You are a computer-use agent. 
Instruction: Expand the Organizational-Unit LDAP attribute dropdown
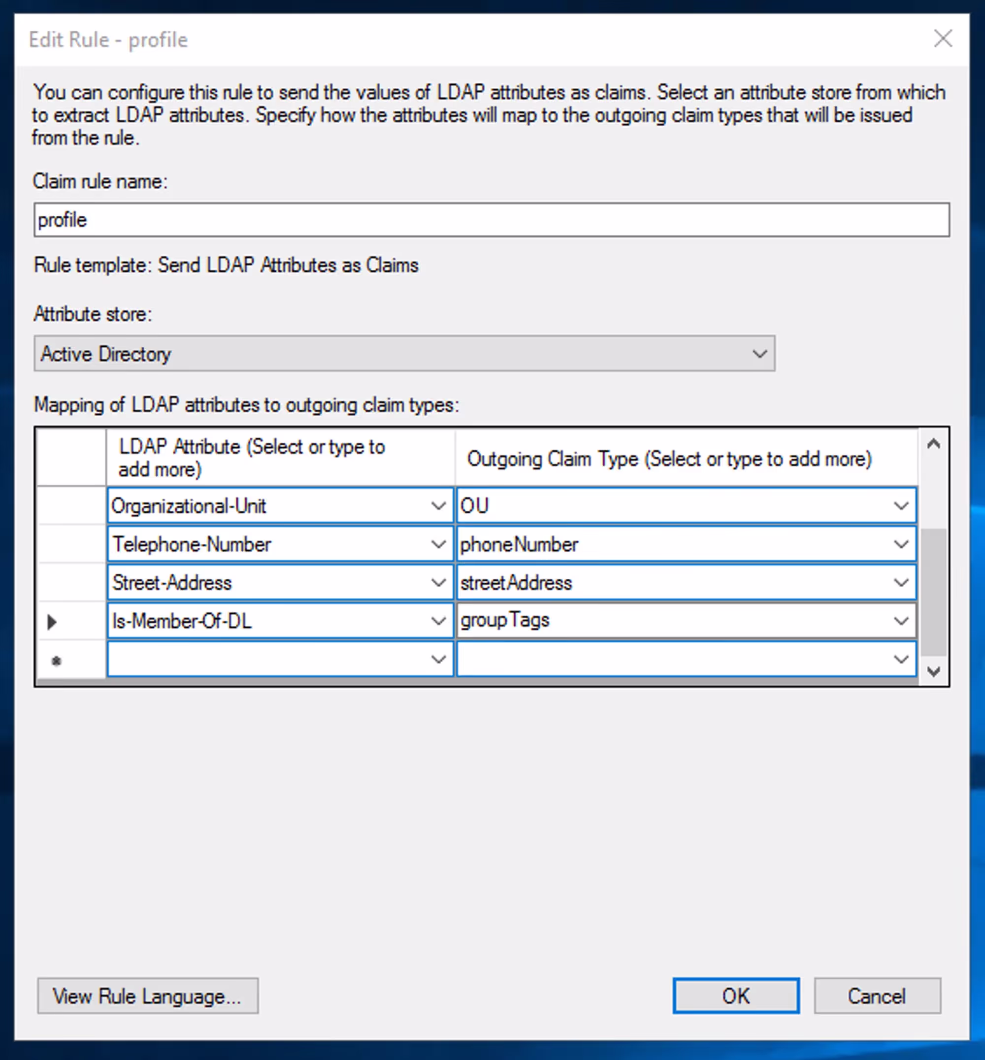(x=438, y=505)
